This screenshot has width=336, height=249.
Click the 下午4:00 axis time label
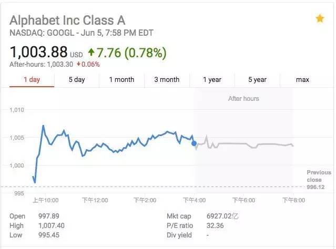[194, 200]
